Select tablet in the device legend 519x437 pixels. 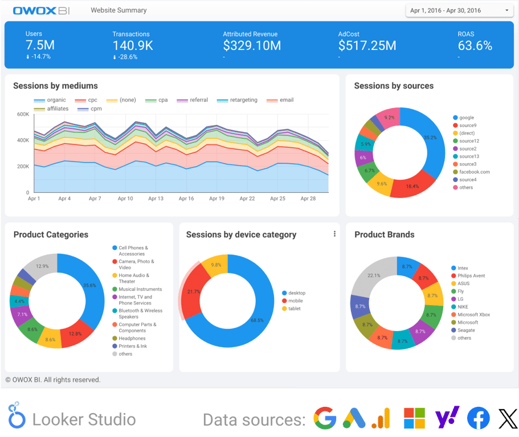coord(291,308)
